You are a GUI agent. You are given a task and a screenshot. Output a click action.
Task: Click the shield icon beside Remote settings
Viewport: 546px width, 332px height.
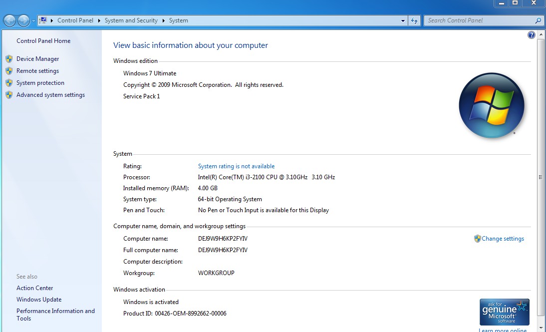[9, 71]
